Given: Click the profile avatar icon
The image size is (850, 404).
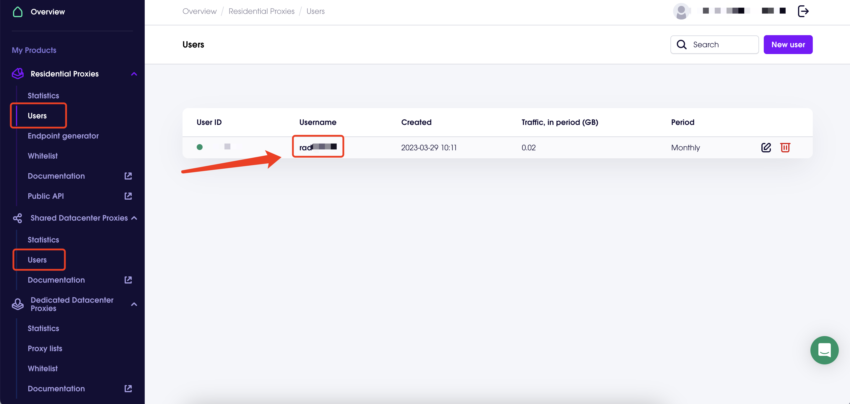Looking at the screenshot, I should pyautogui.click(x=682, y=11).
